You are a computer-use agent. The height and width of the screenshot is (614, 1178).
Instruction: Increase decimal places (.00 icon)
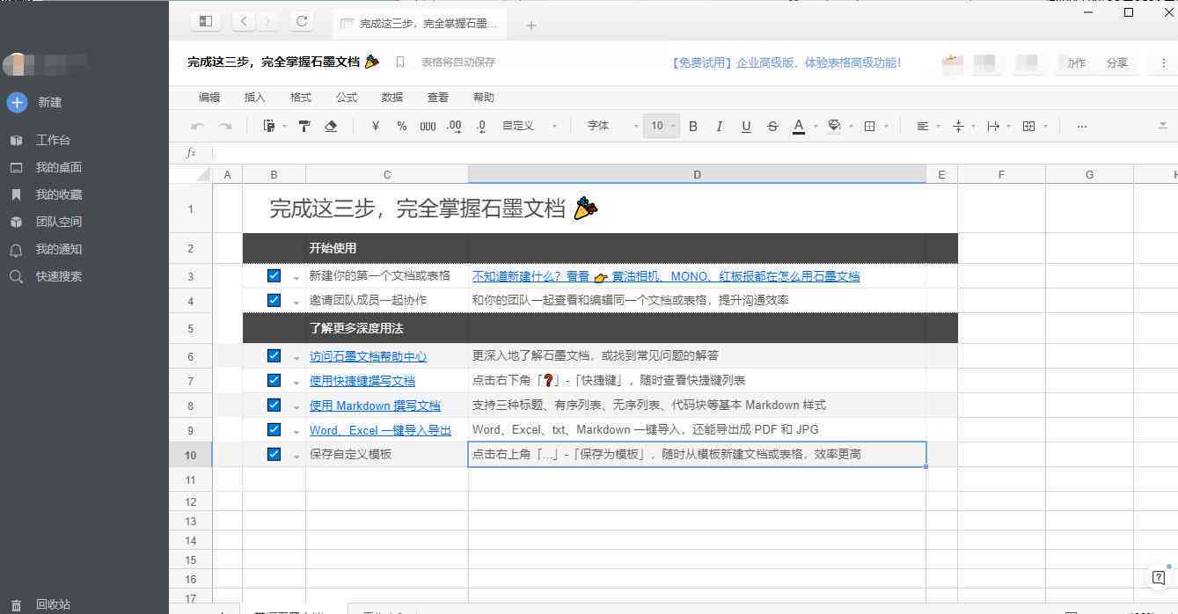[x=454, y=126]
